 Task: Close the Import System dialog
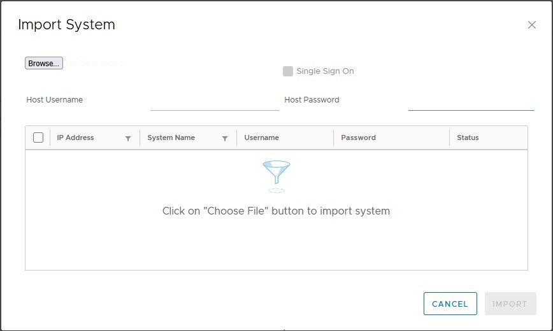click(532, 25)
